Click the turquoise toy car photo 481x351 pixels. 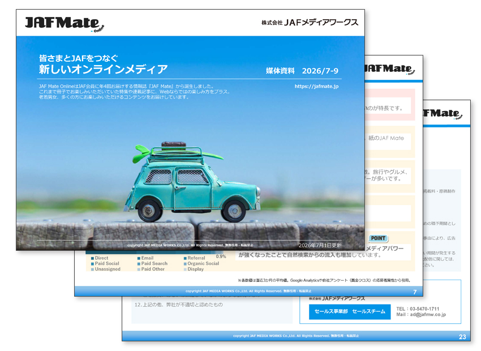click(192, 182)
